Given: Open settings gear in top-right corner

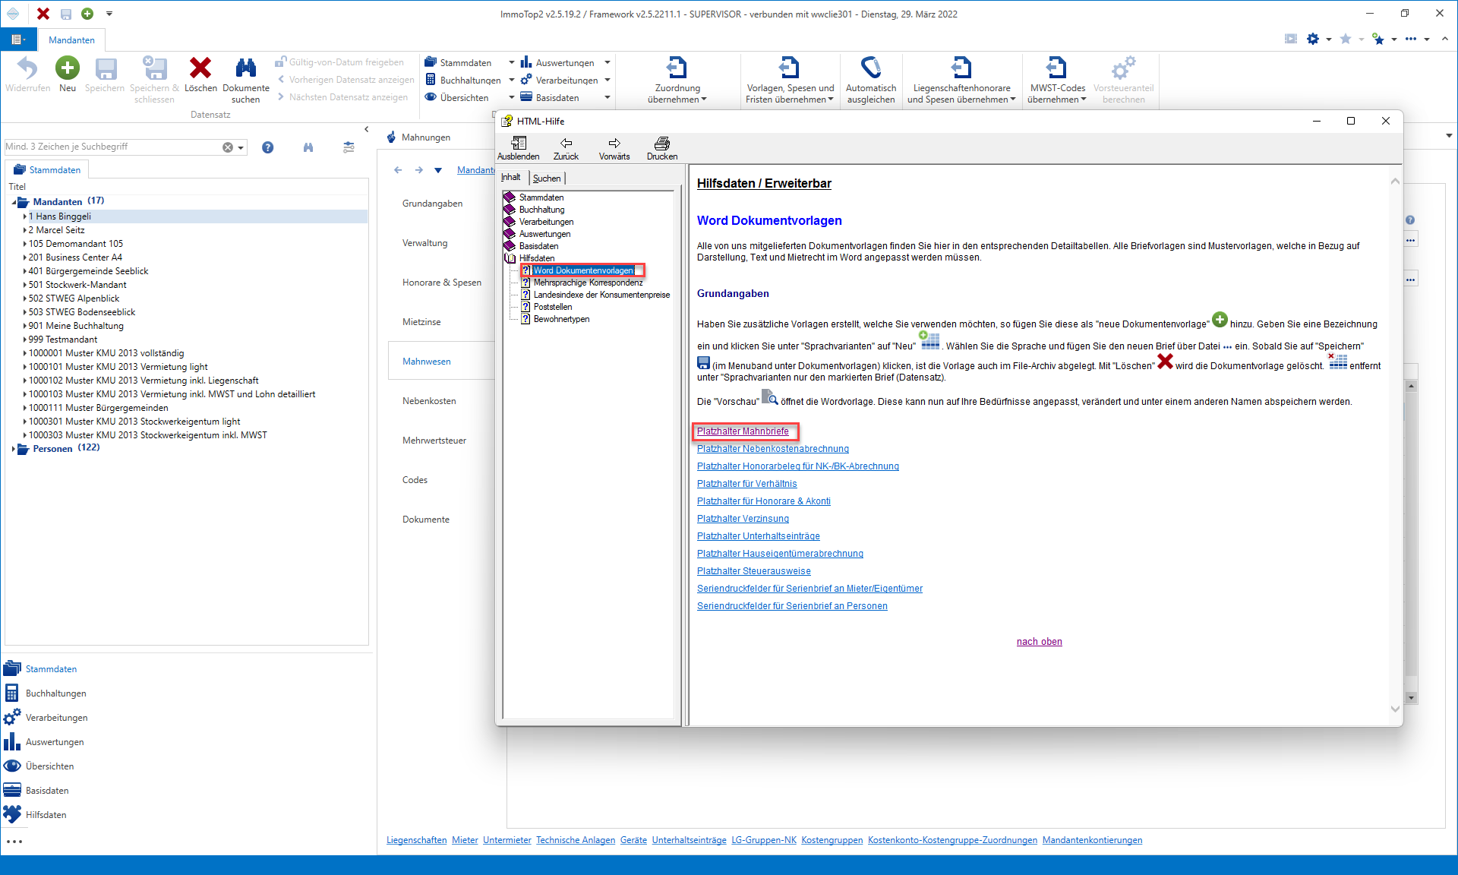Looking at the screenshot, I should pos(1313,39).
